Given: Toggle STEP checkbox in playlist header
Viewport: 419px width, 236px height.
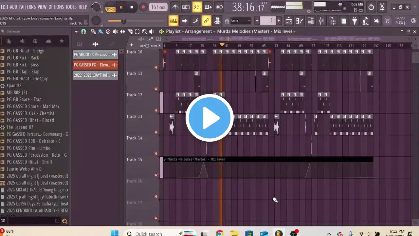Looking at the screenshot, I should pyautogui.click(x=147, y=46).
